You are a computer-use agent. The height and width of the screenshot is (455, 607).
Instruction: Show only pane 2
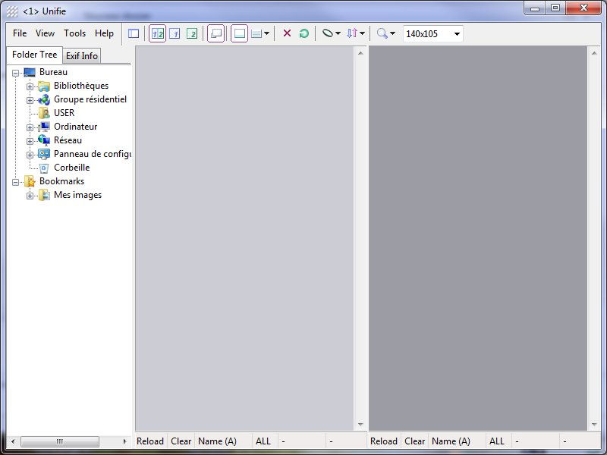coord(192,33)
